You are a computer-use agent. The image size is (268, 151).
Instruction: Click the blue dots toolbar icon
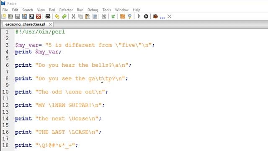(x=162, y=17)
